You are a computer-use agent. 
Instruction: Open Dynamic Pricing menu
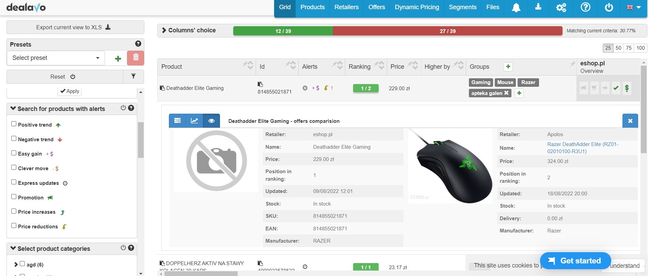coord(417,7)
